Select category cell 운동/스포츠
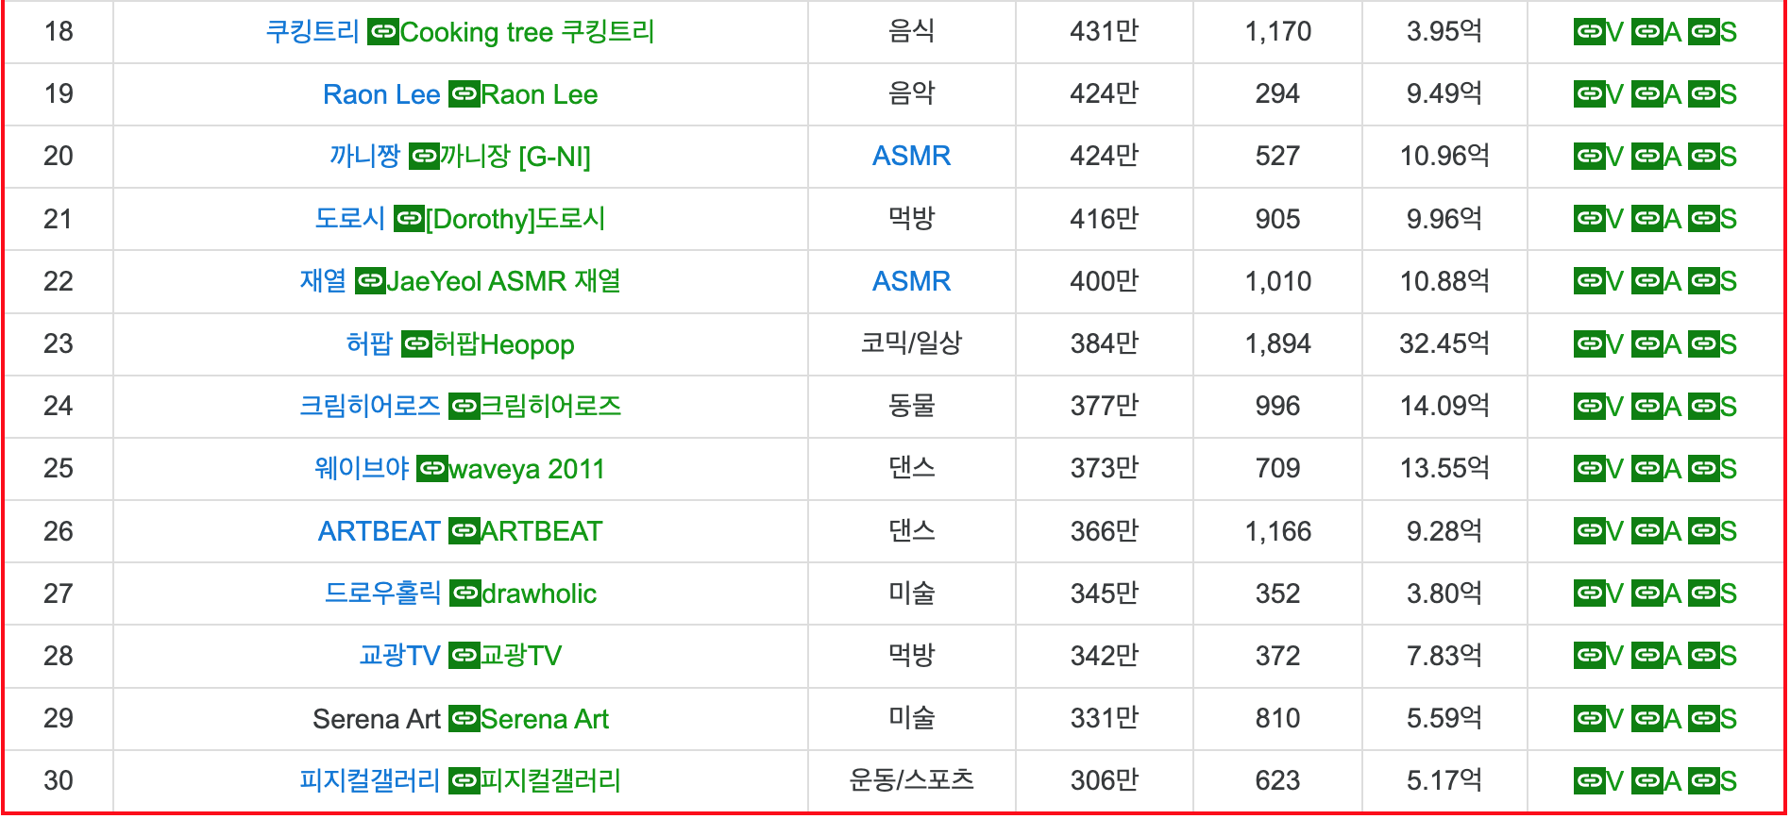1790x819 pixels. pyautogui.click(x=911, y=780)
